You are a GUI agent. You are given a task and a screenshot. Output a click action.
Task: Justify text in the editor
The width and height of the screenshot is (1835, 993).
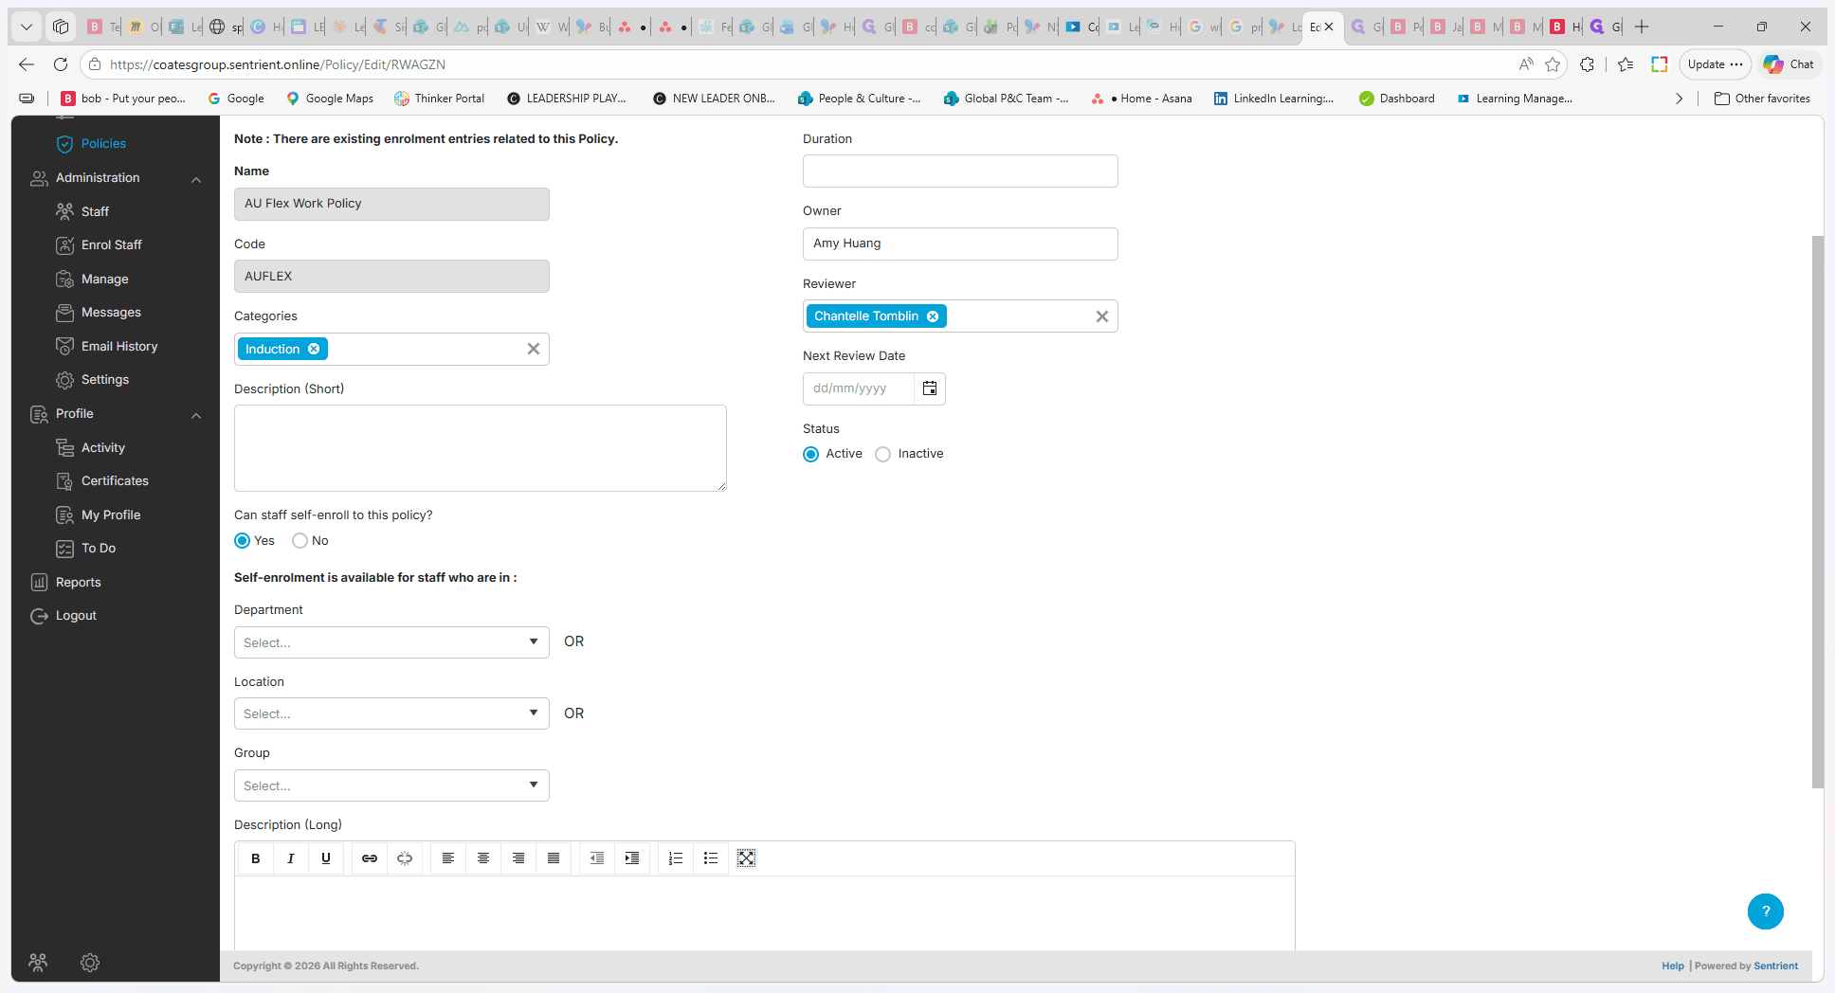tap(554, 858)
